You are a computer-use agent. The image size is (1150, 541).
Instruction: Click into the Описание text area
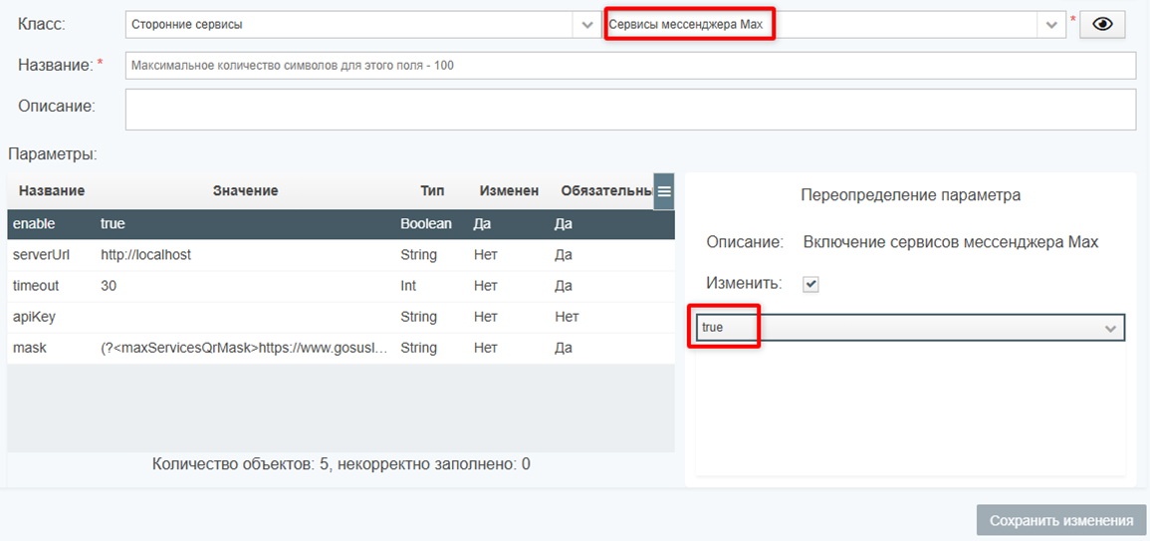click(x=630, y=110)
